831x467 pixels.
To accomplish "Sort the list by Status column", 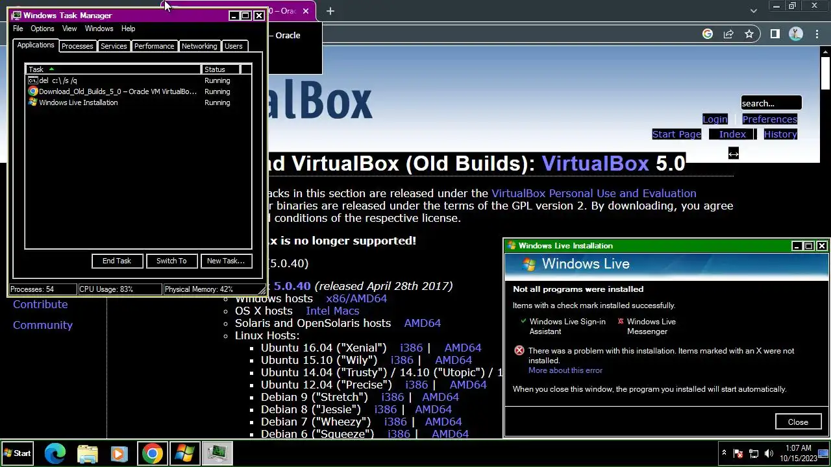I will coord(220,69).
